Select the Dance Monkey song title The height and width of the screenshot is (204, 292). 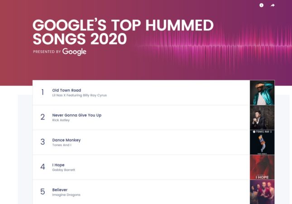point(66,140)
